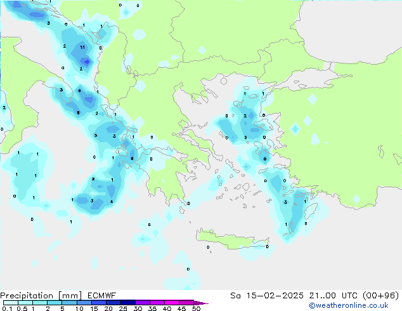
Task: Click the 'Sa 15-02-2025 21..00 UTC' timestamp
Action: (294, 296)
